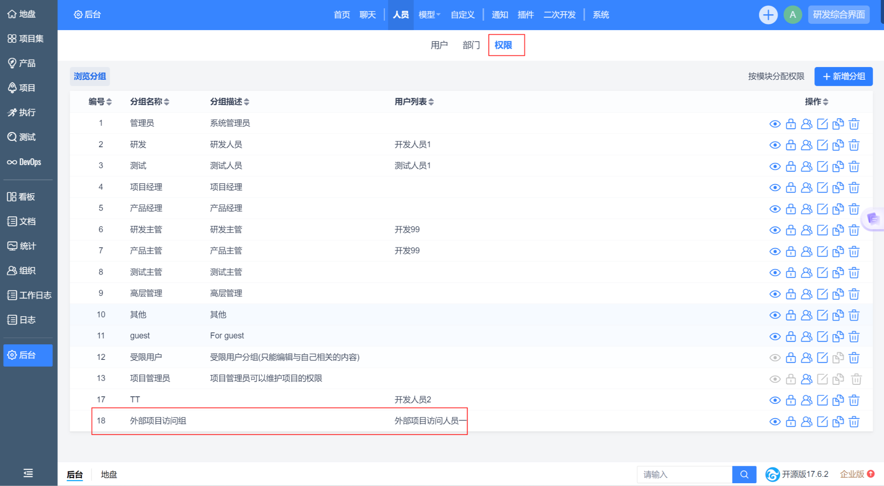884x486 pixels.
Task: Open 统计 in the left sidebar
Action: click(x=22, y=246)
